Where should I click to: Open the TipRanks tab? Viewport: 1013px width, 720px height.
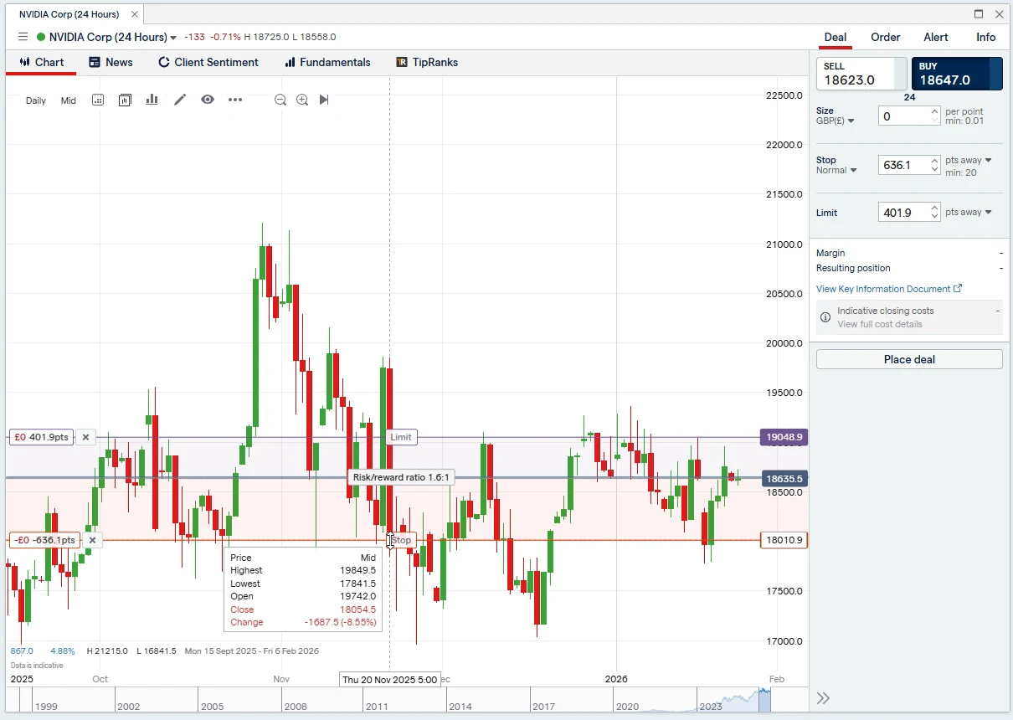pos(427,62)
